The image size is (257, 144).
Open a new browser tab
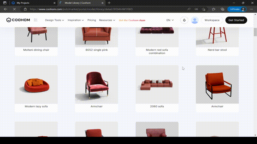pyautogui.click(x=109, y=3)
